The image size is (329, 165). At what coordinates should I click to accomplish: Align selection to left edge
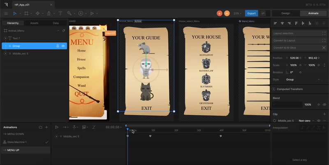coord(275,23)
